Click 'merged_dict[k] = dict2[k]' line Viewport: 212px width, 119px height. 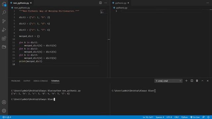tap(40, 52)
